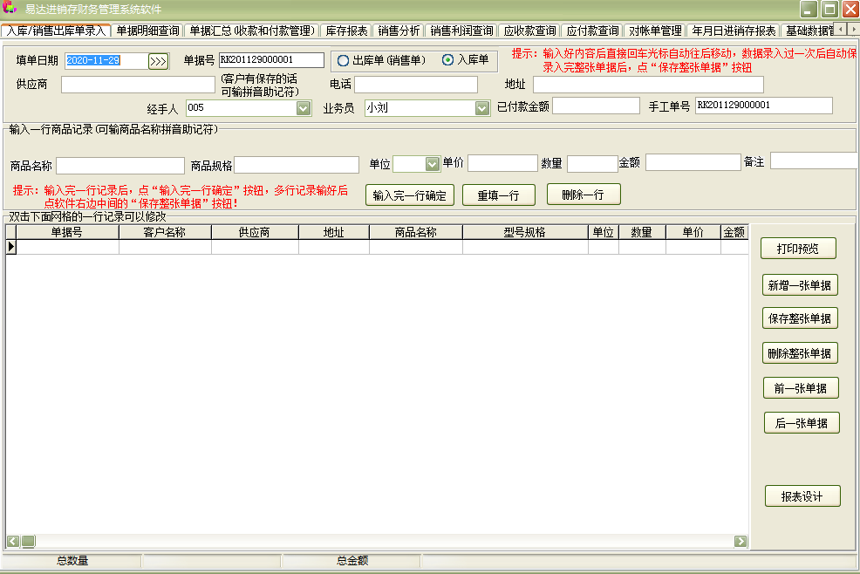The width and height of the screenshot is (860, 574).
Task: Click the 打印预览 button
Action: pos(798,249)
